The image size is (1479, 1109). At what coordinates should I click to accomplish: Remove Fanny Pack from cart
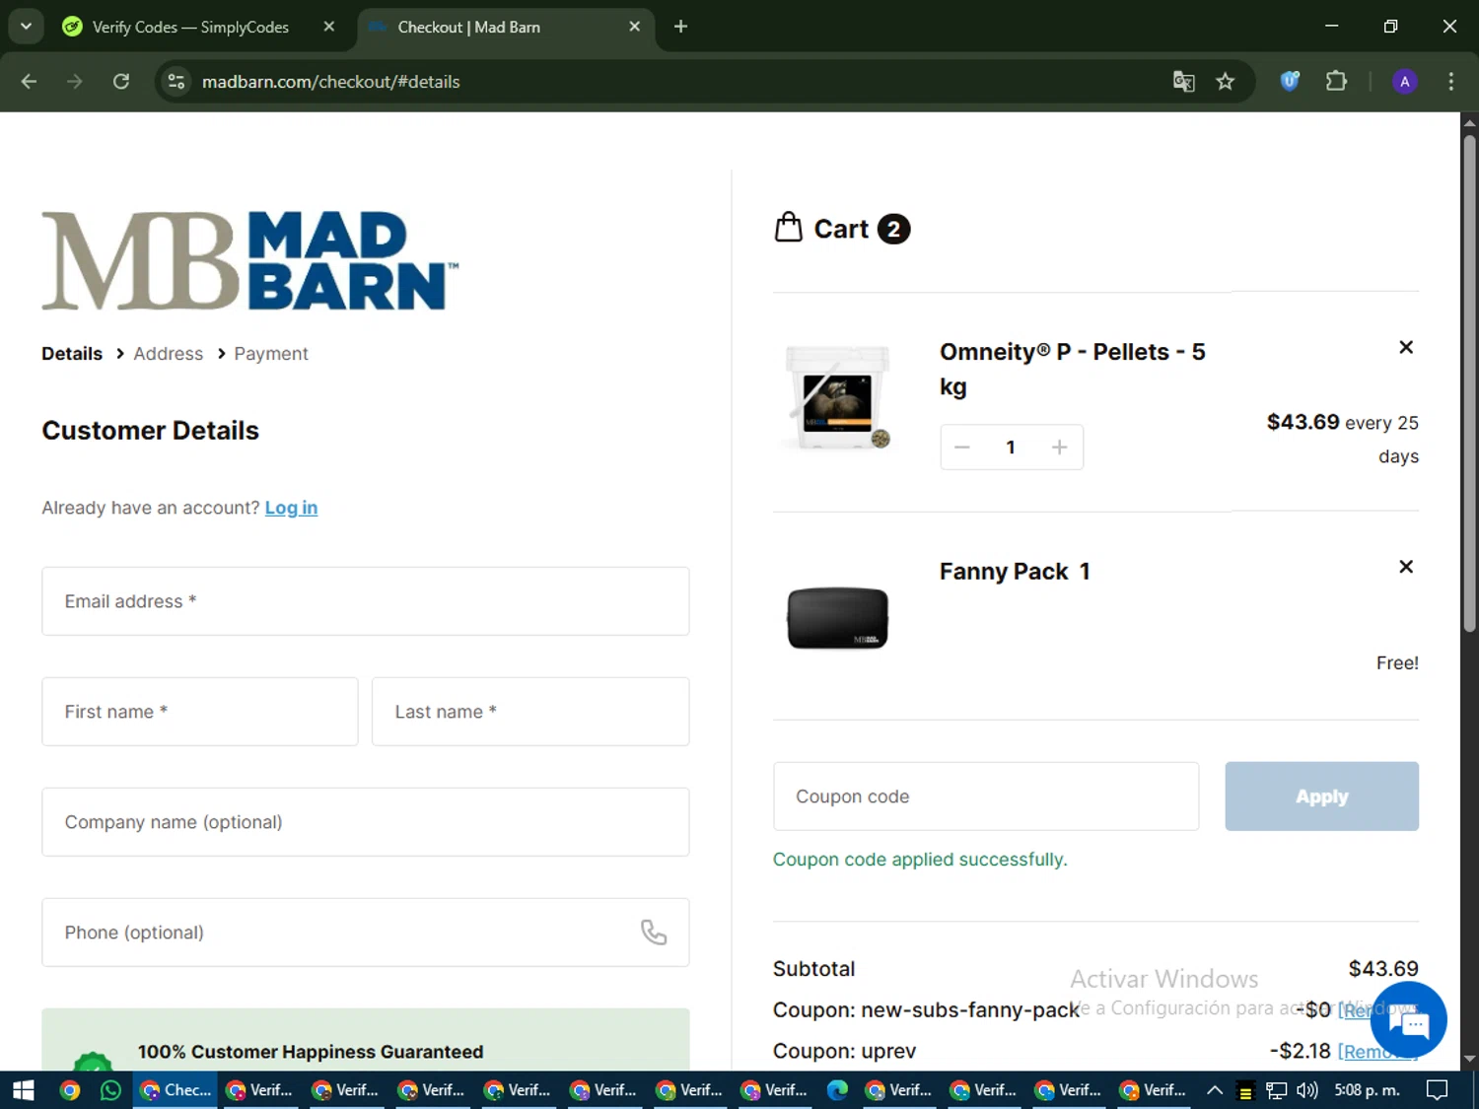click(x=1406, y=567)
